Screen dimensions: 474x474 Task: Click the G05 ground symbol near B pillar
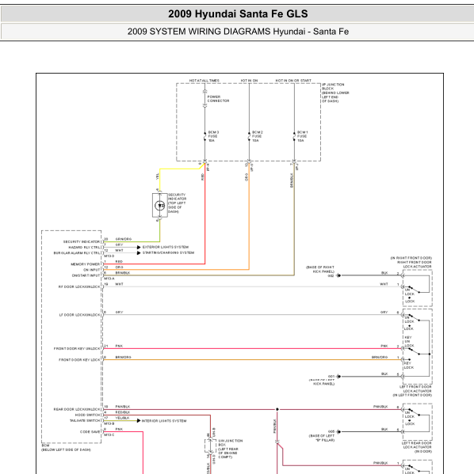click(338, 432)
